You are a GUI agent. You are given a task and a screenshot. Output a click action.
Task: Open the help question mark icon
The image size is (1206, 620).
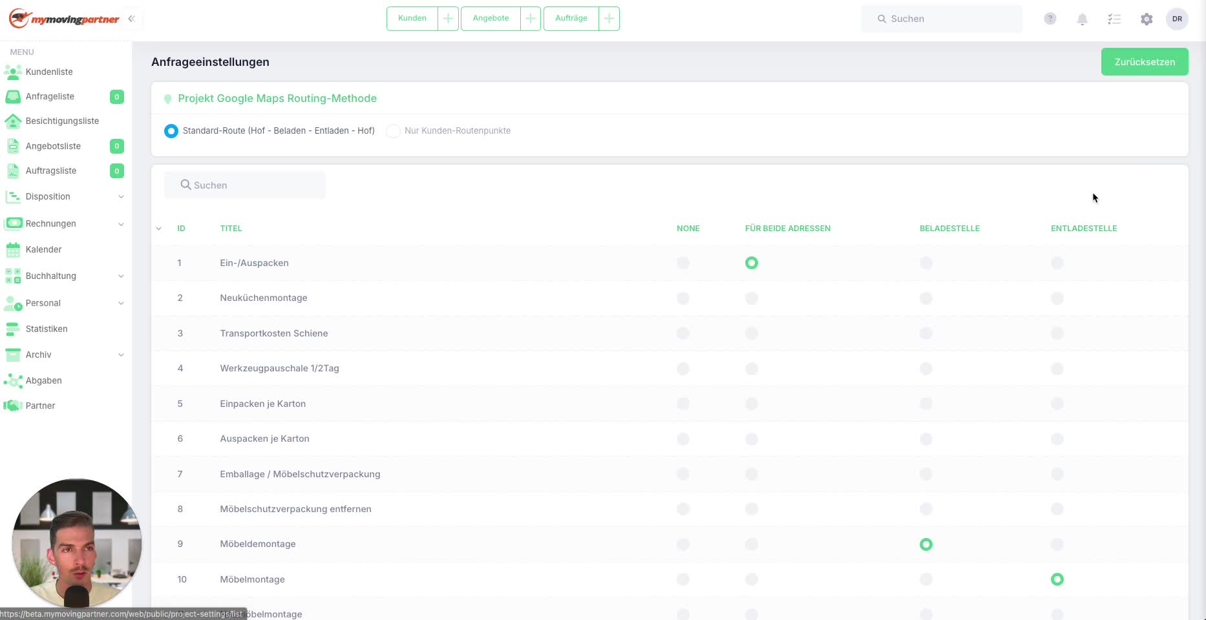pos(1050,19)
